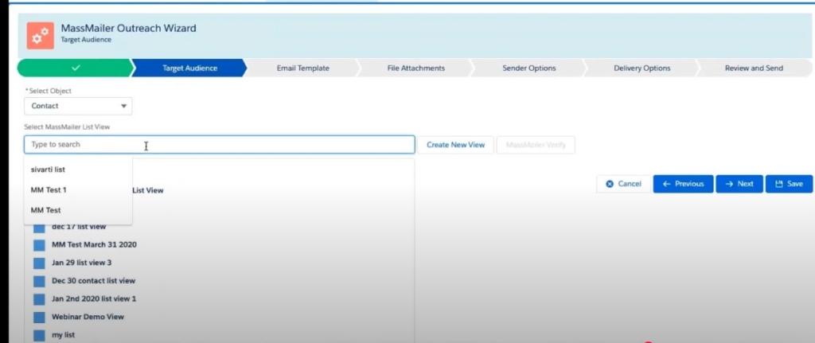This screenshot has height=343, width=815.
Task: Click the icon beside Jan 2nd 2020 list view 1
Action: [x=40, y=299]
